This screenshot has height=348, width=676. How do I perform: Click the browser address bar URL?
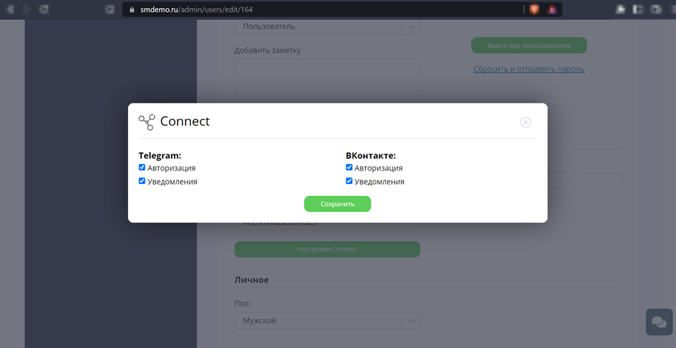tap(197, 9)
